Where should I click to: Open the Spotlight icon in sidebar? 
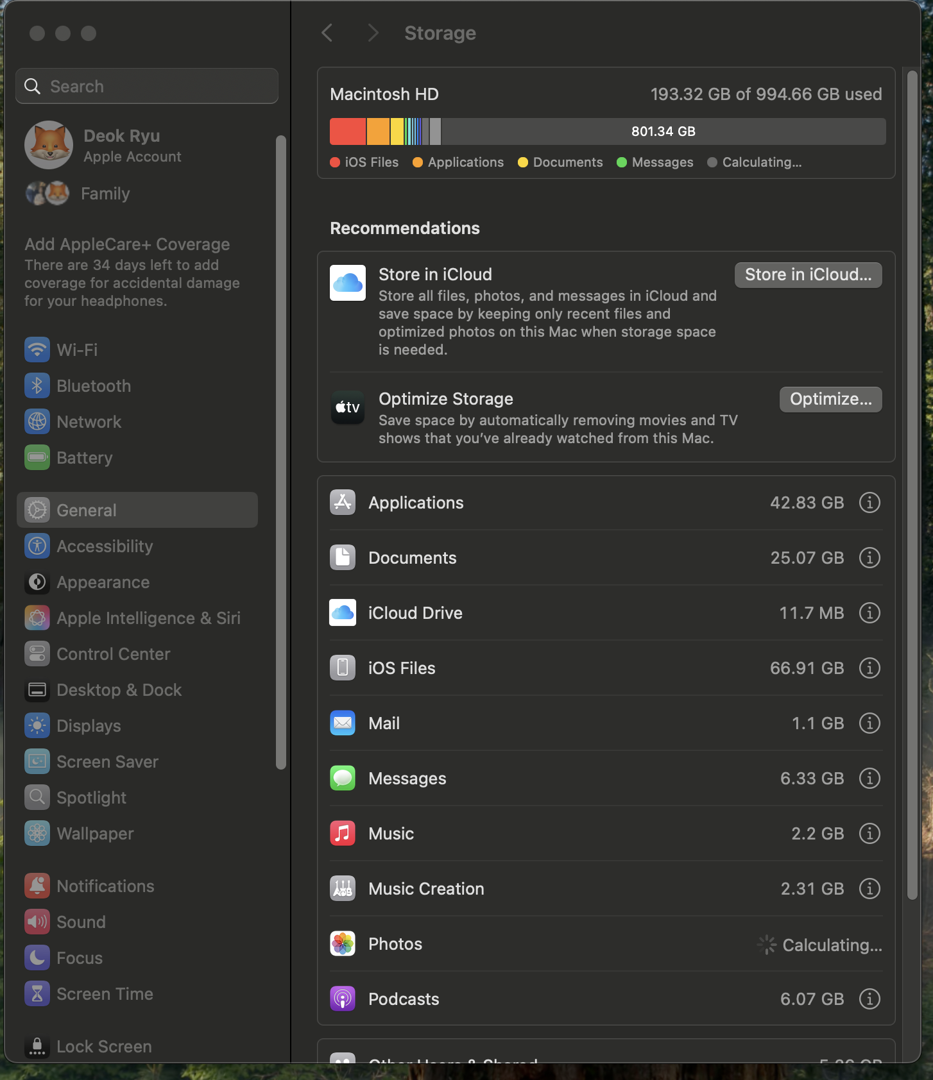point(37,797)
